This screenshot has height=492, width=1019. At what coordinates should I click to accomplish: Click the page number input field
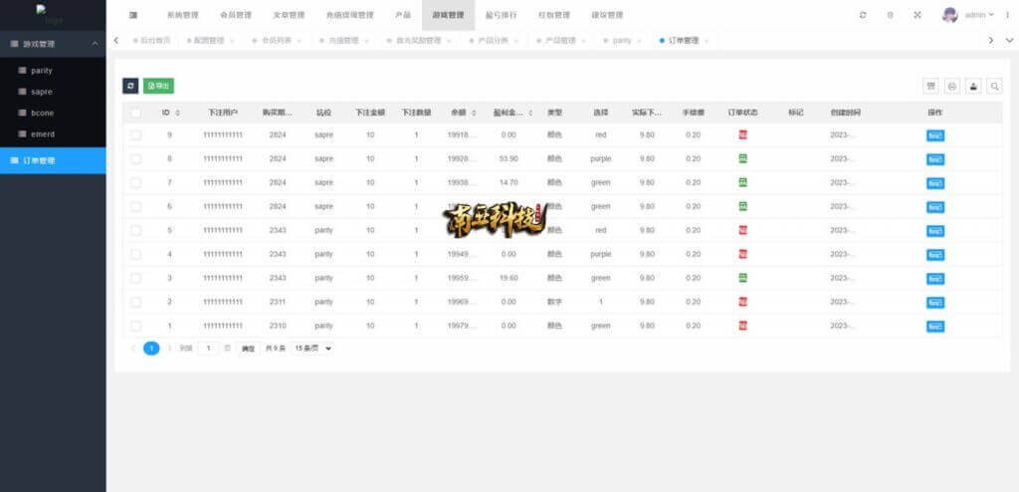(x=208, y=349)
